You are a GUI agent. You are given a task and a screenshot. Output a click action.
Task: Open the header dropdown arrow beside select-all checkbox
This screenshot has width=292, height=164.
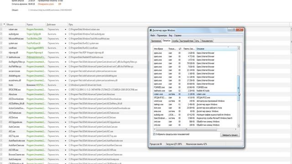pos(4,24)
